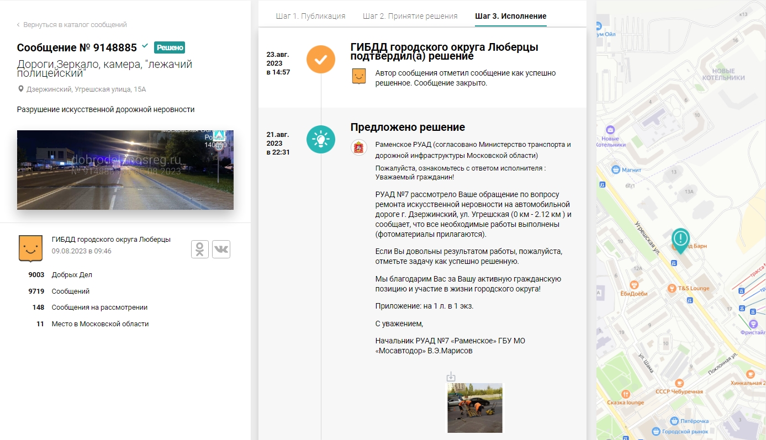Click the Предложено решение heading
766x440 pixels.
point(408,128)
